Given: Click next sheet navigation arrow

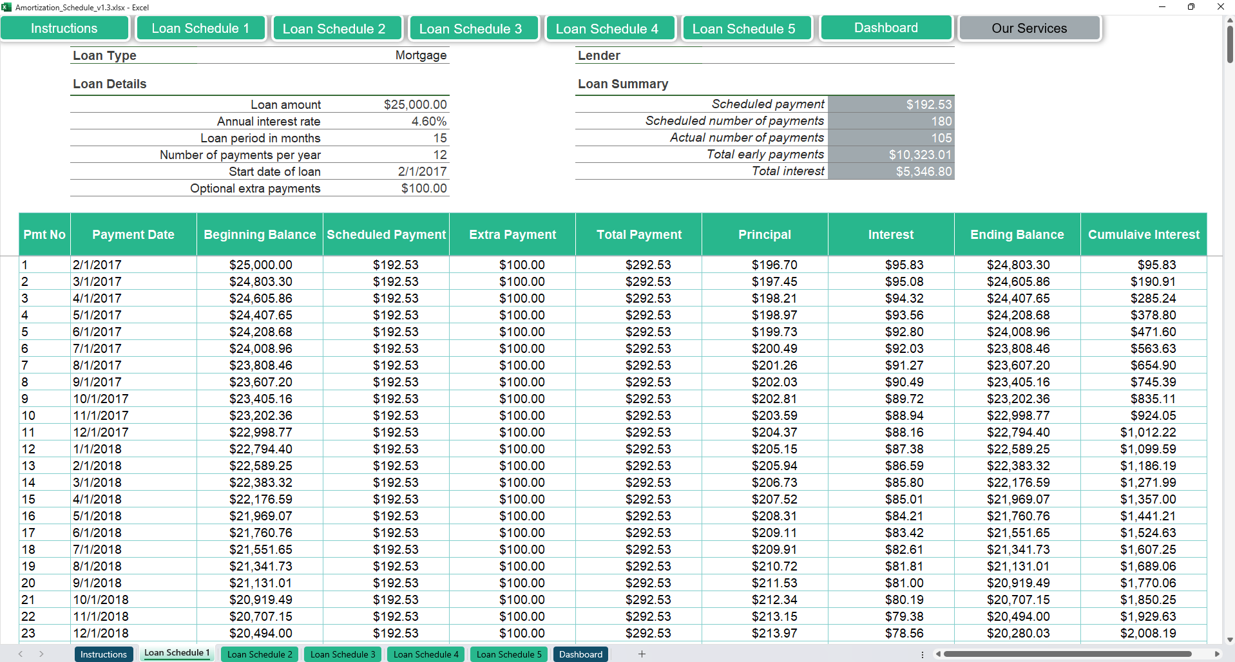Looking at the screenshot, I should tap(41, 654).
